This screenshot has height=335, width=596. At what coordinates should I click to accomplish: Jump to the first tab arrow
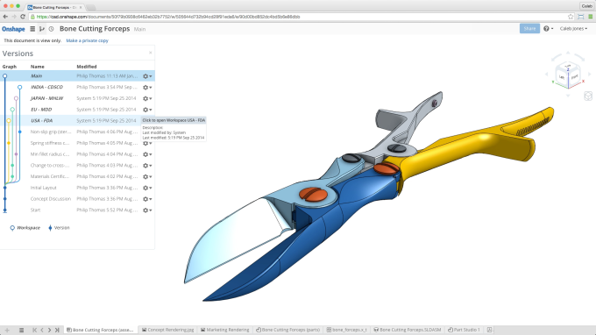click(34, 330)
